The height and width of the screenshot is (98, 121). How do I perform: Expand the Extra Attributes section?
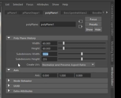pyautogui.click(x=9, y=91)
